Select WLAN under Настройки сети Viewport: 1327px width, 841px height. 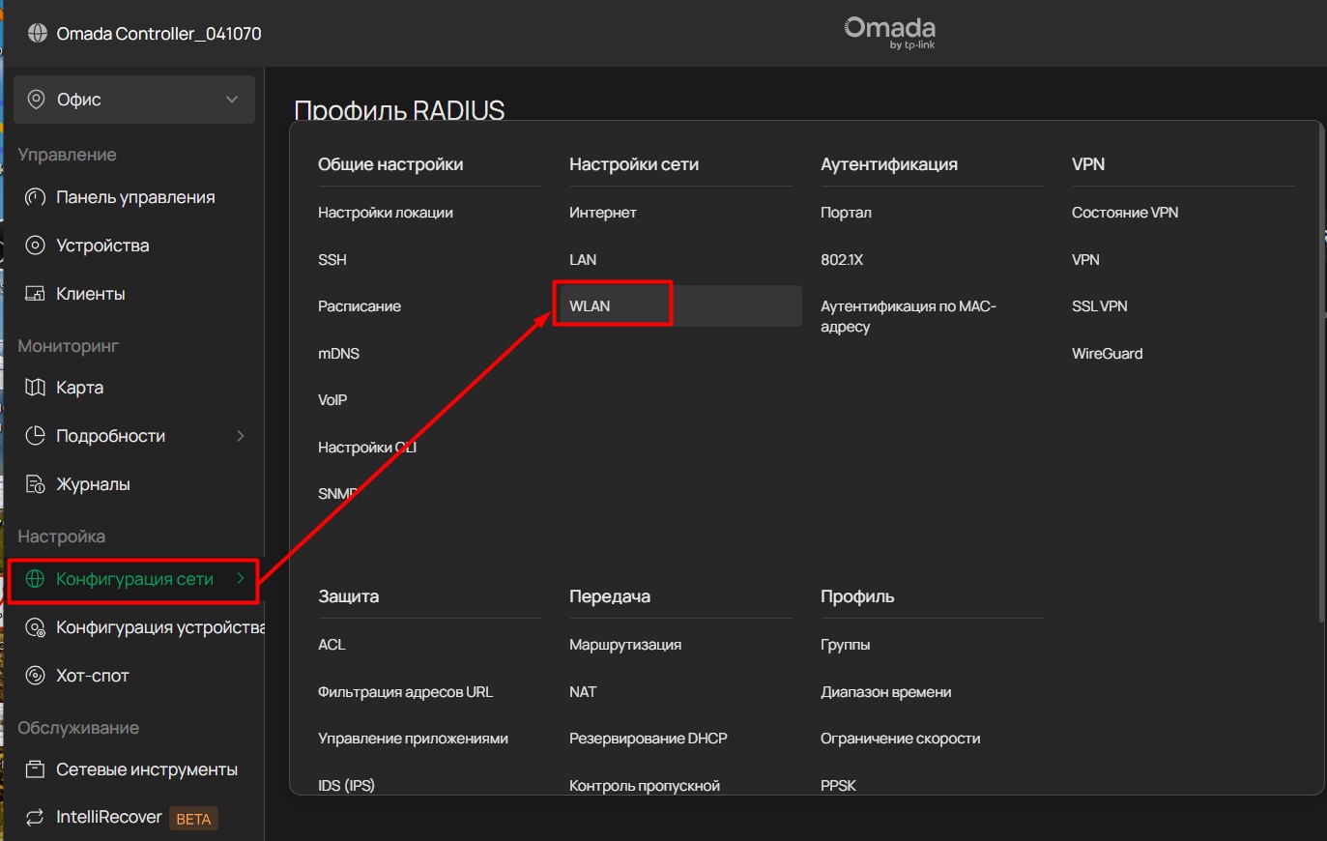[590, 306]
